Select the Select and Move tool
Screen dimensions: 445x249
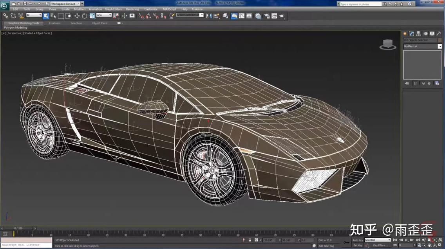click(x=77, y=16)
